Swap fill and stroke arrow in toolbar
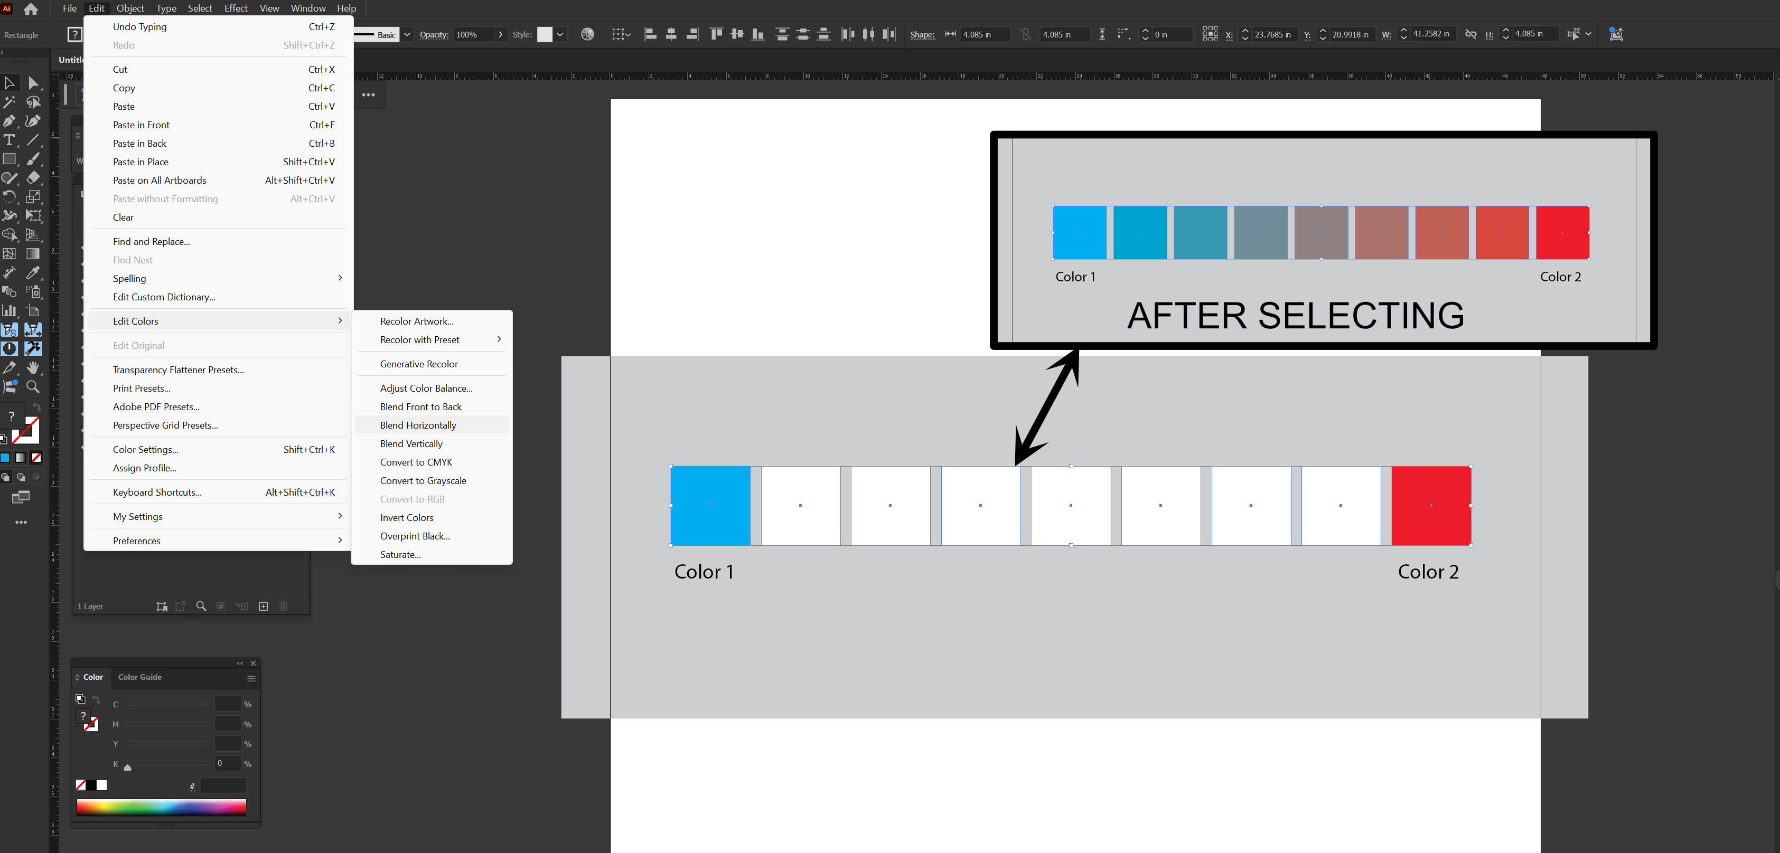 coord(36,407)
